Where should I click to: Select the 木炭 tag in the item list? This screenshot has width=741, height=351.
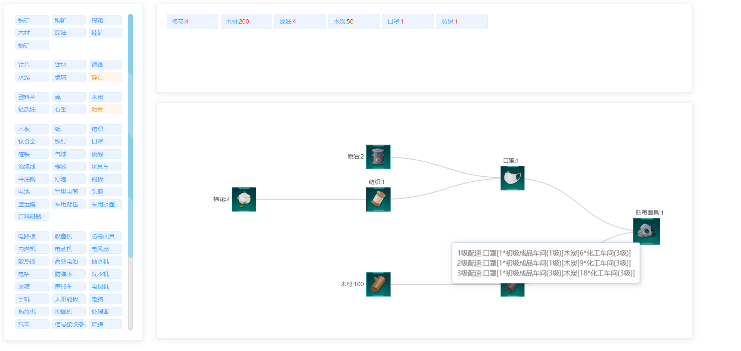105,97
